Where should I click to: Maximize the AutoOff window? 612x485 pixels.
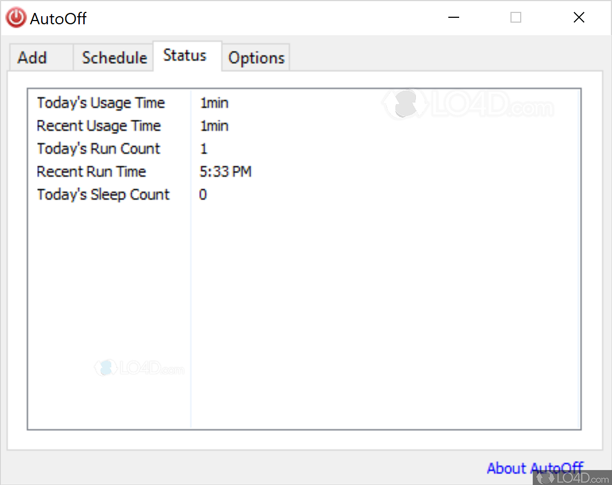tap(516, 18)
